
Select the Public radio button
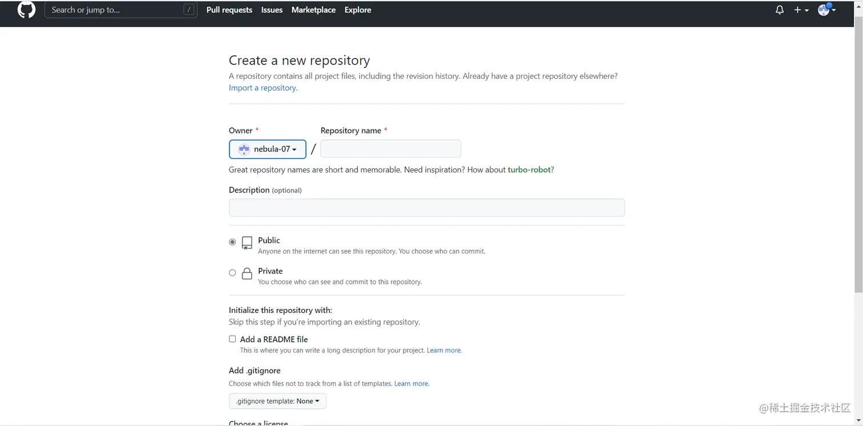232,242
